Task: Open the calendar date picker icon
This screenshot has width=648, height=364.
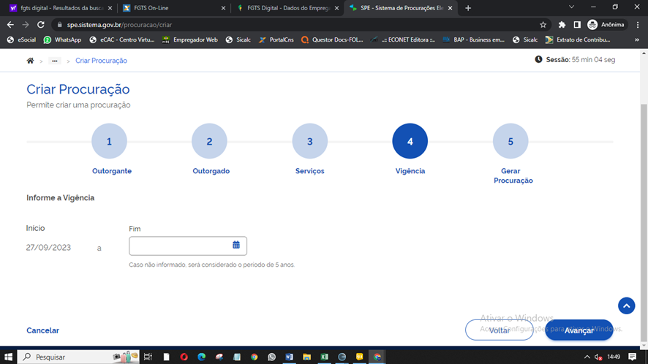Action: 236,245
